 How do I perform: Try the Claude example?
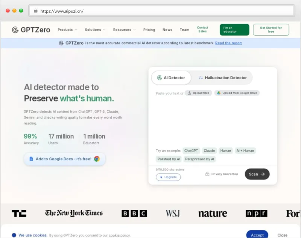(209, 151)
